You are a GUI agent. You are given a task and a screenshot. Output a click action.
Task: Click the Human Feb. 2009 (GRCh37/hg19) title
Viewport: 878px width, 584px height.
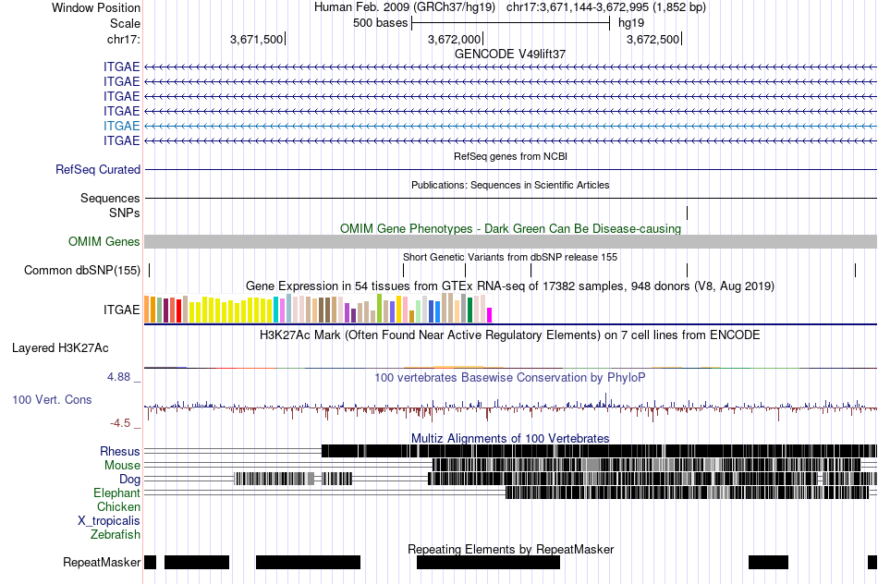pos(405,7)
